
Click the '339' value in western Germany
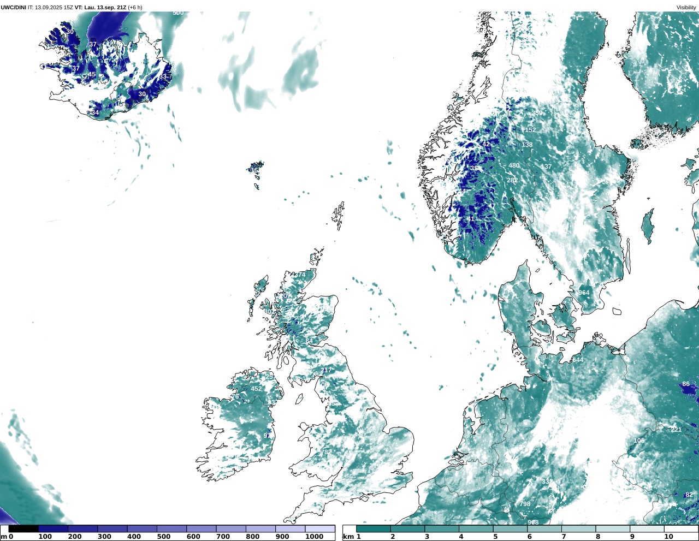coord(547,481)
